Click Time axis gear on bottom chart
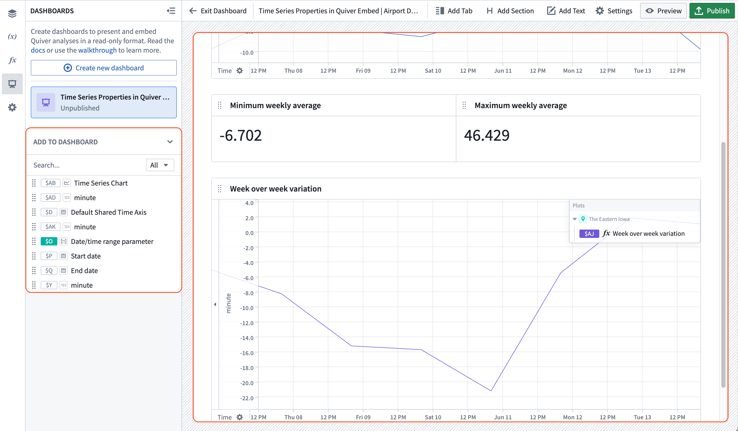This screenshot has width=738, height=431. [240, 417]
